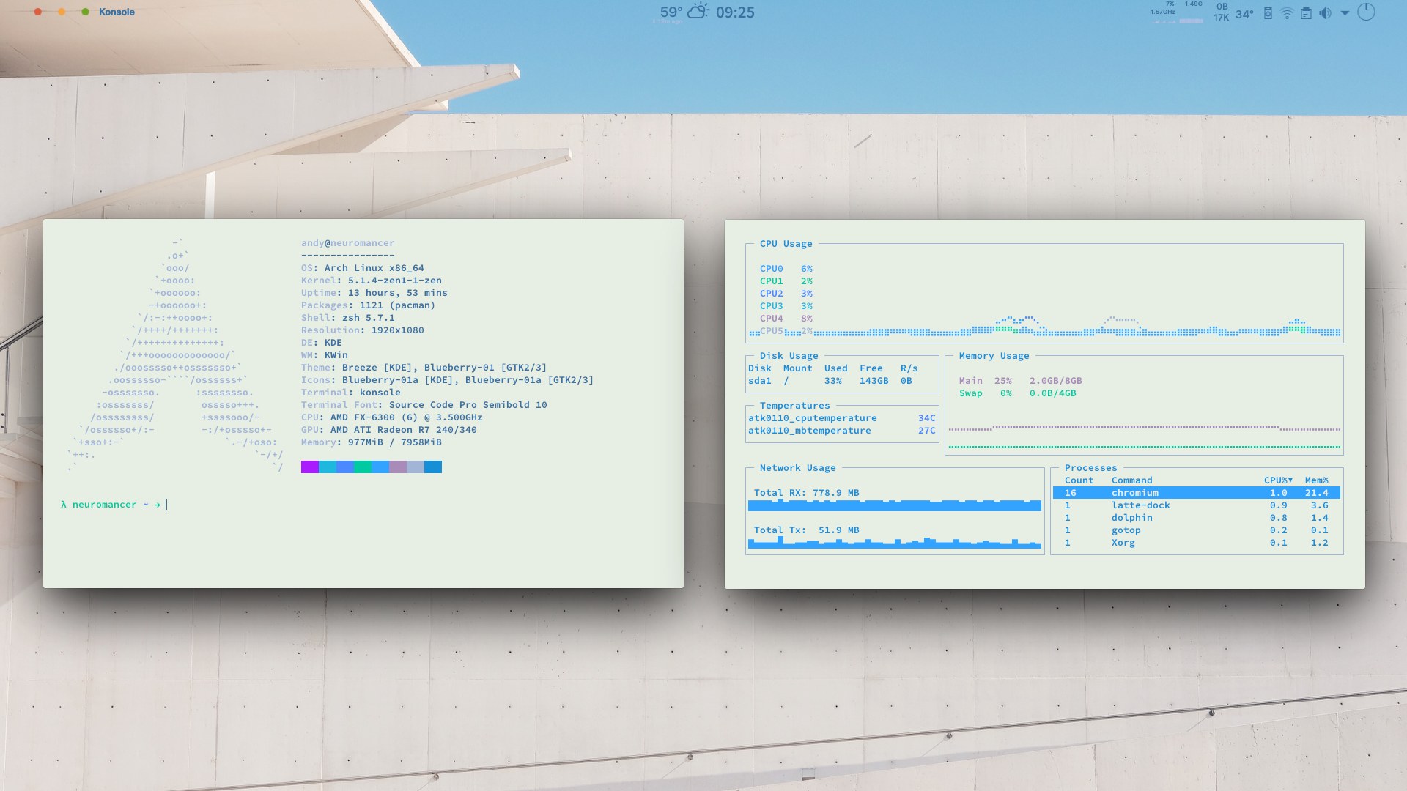Click the power/leave button icon

[1366, 12]
